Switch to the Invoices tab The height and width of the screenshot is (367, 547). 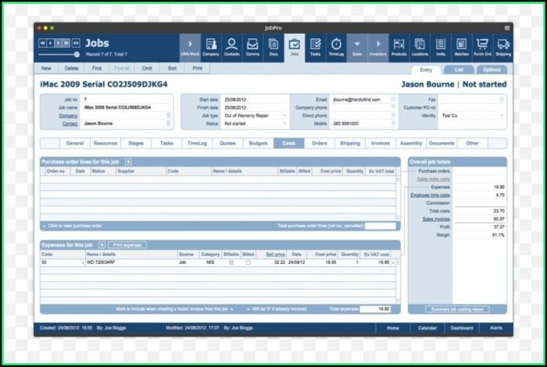381,143
